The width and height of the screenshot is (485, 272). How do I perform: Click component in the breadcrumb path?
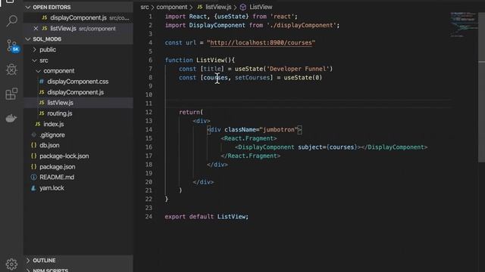172,7
